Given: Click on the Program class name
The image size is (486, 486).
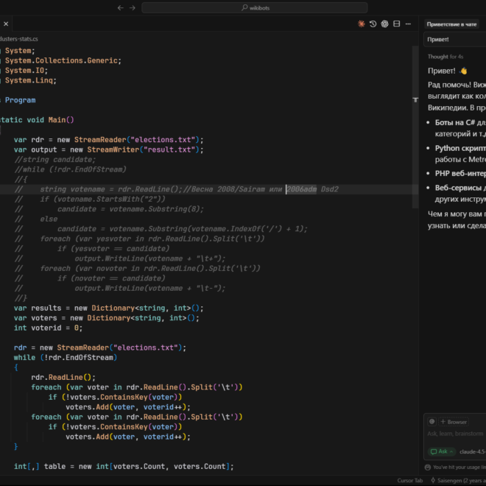Looking at the screenshot, I should pos(20,100).
